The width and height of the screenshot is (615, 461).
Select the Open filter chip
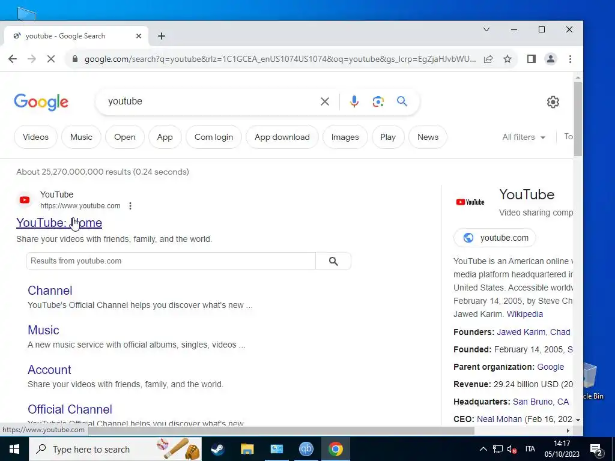pos(125,137)
